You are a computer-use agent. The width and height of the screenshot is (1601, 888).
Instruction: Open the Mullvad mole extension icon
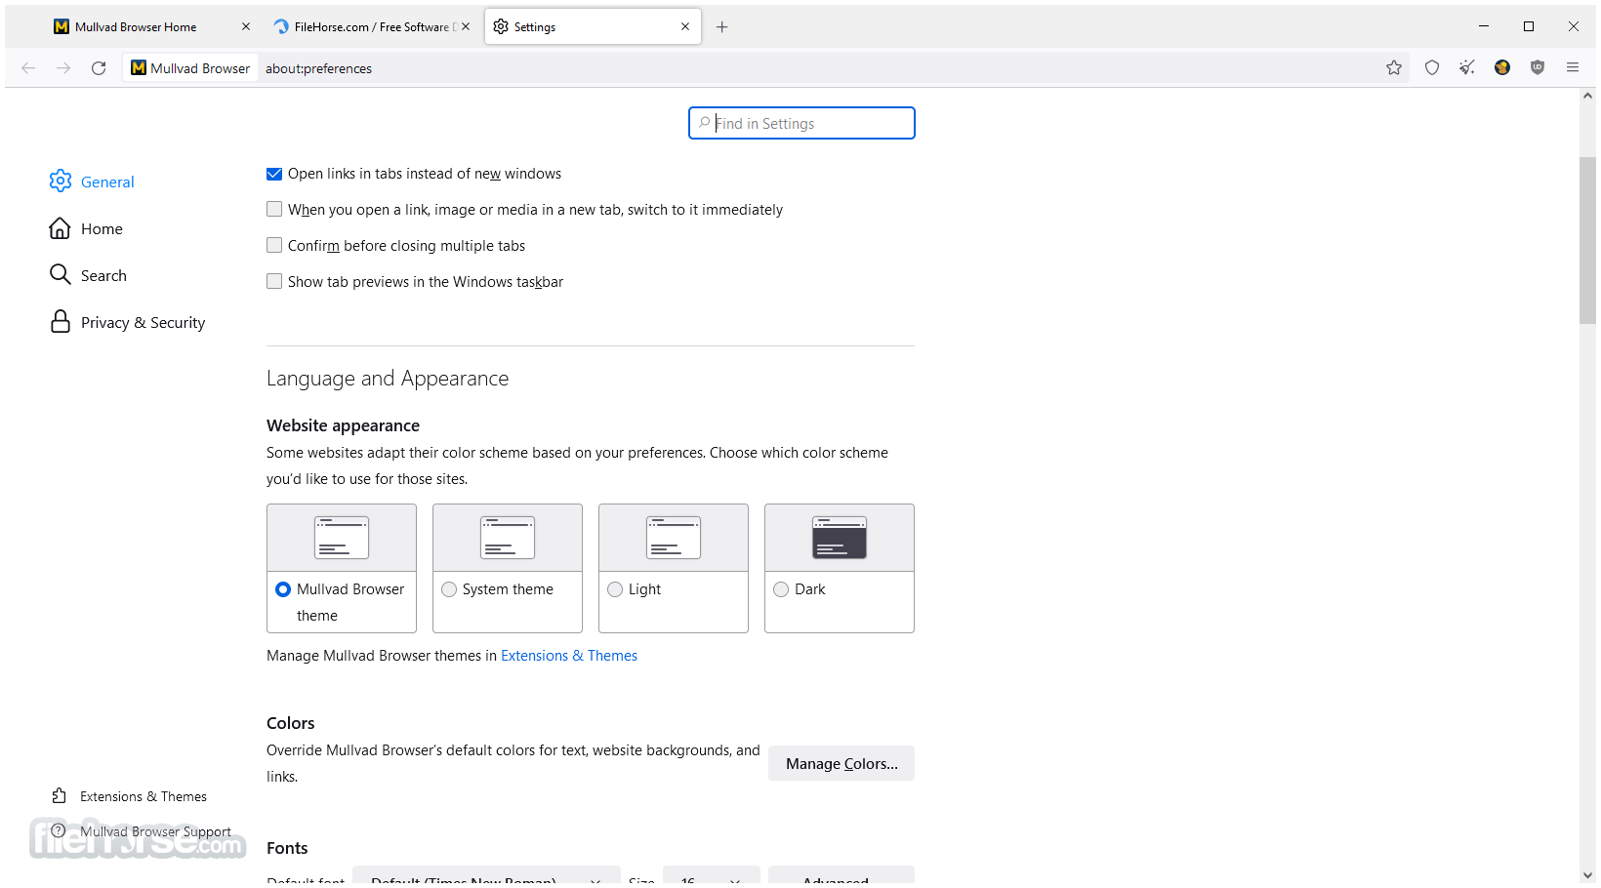1502,68
